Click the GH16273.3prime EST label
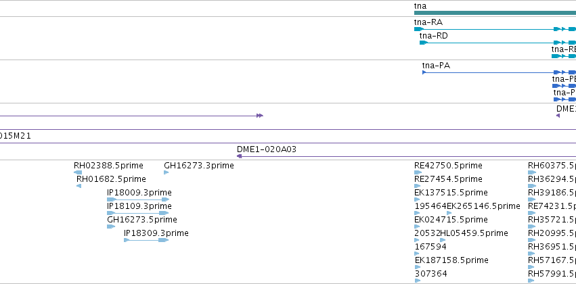This screenshot has width=576, height=284. coord(199,166)
